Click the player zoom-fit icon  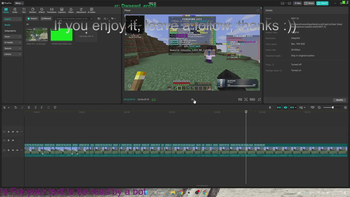(x=246, y=100)
